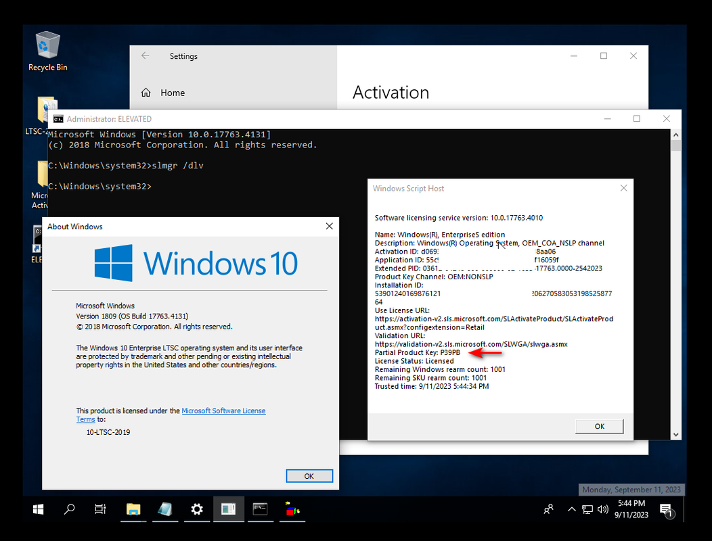Click the 'Version 1809 (OS Build 17763.4131)' text
This screenshot has width=712, height=541.
click(132, 316)
